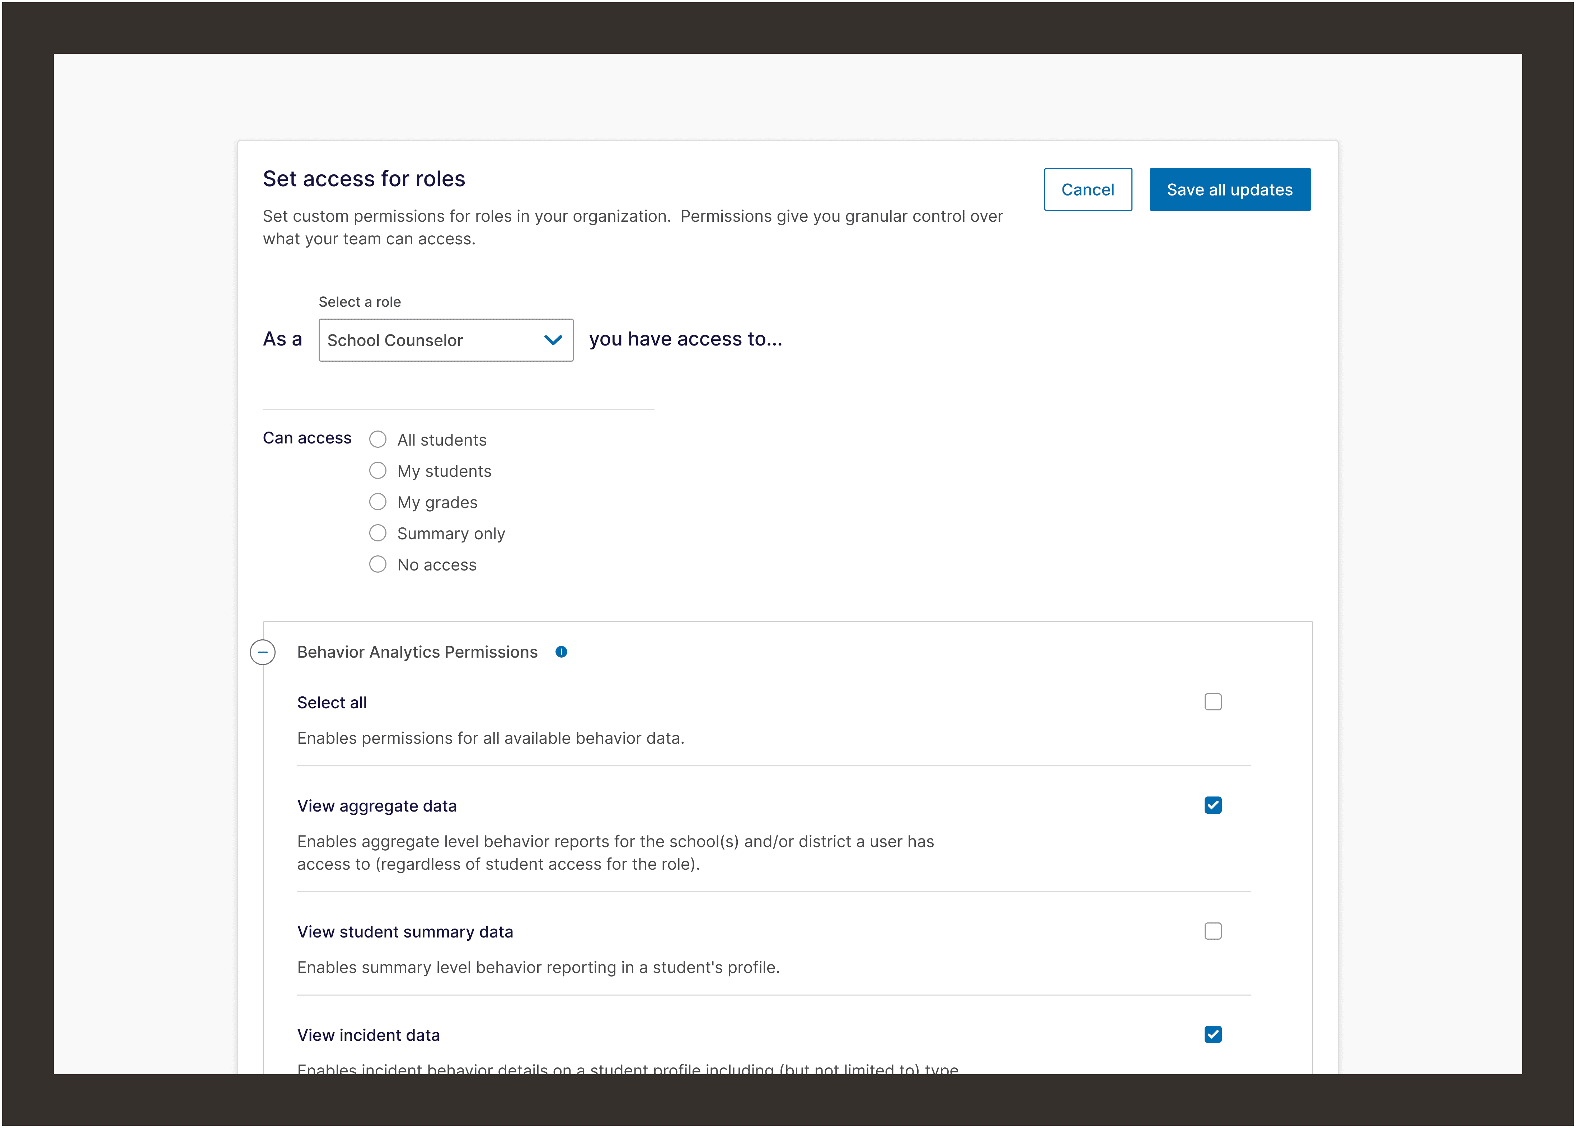1576x1128 pixels.
Task: Expand the Behavior Analytics Permissions section
Action: point(264,651)
